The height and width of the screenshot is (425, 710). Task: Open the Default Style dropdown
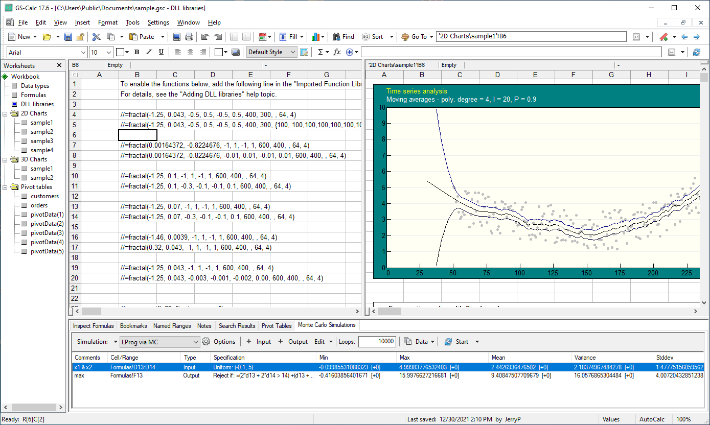pyautogui.click(x=292, y=52)
